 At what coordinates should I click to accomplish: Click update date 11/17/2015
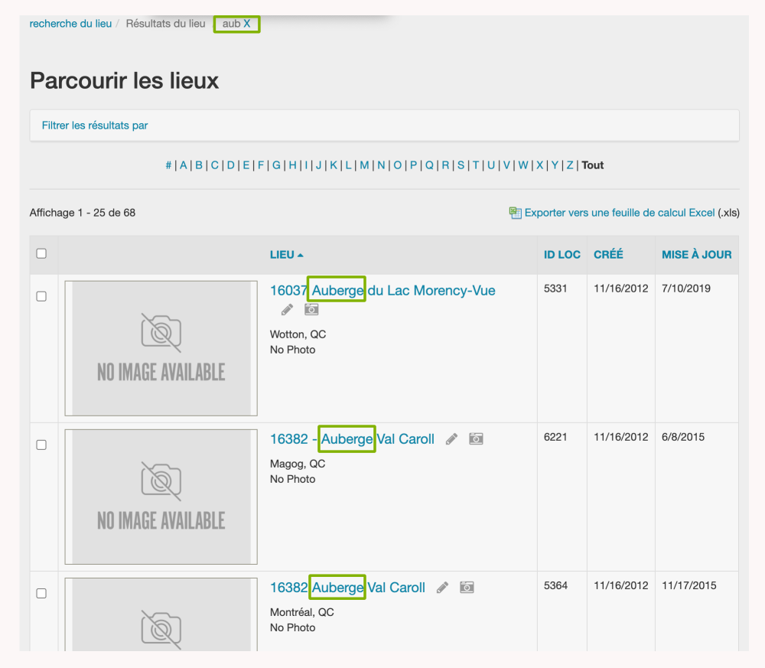689,585
